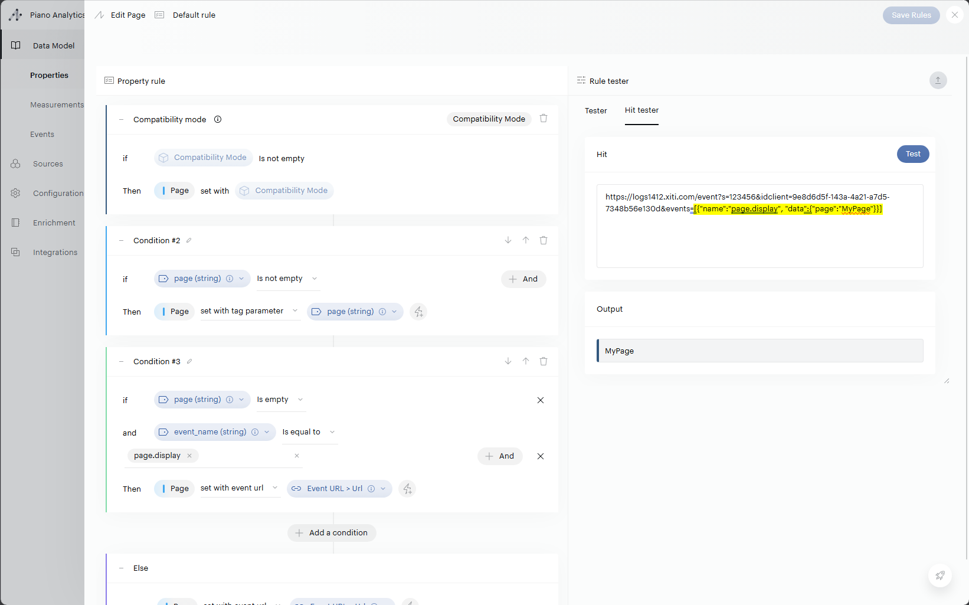Click Add a condition button
The width and height of the screenshot is (969, 605).
click(x=332, y=532)
